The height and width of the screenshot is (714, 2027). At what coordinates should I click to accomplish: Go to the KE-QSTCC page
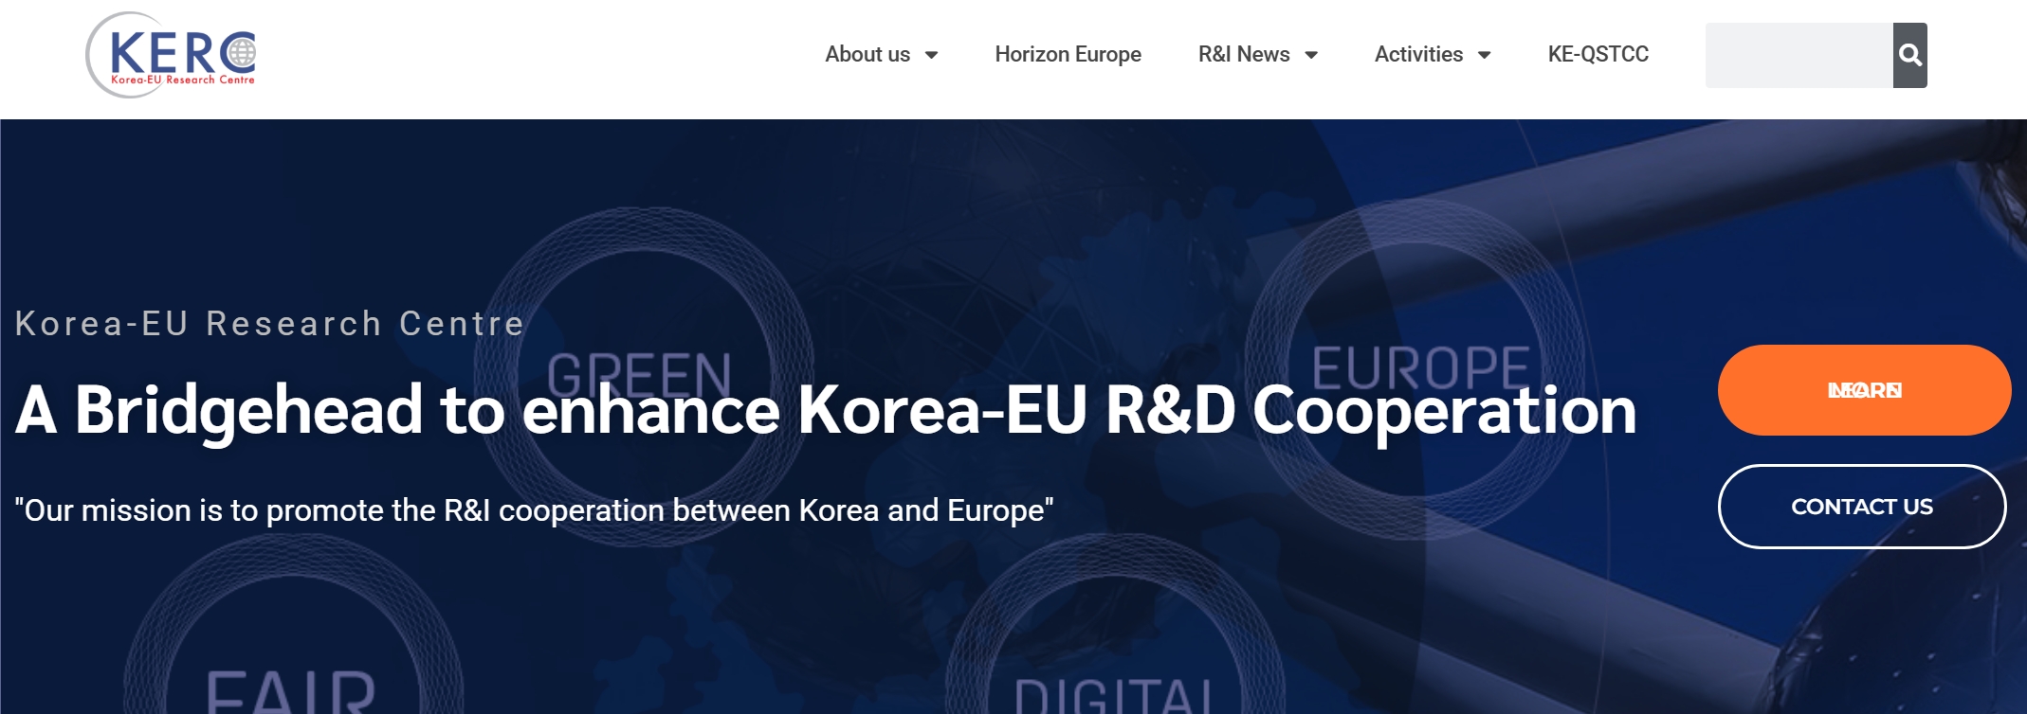1598,55
